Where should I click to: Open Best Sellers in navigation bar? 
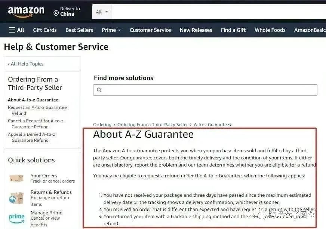[79, 30]
